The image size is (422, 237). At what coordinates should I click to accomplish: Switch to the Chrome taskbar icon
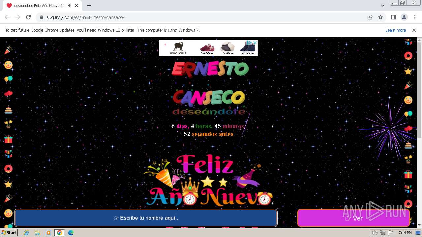pos(60,233)
